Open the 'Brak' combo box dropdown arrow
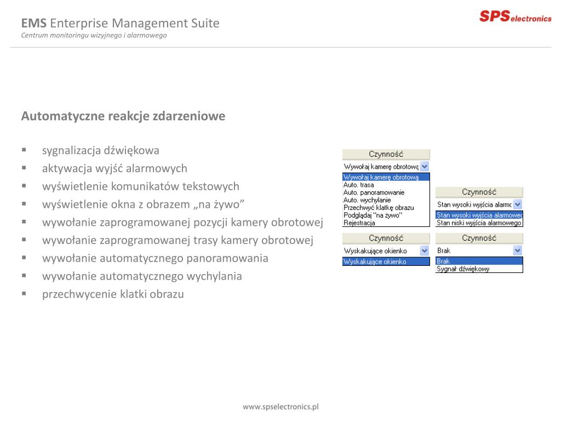This screenshot has width=561, height=421. point(517,251)
